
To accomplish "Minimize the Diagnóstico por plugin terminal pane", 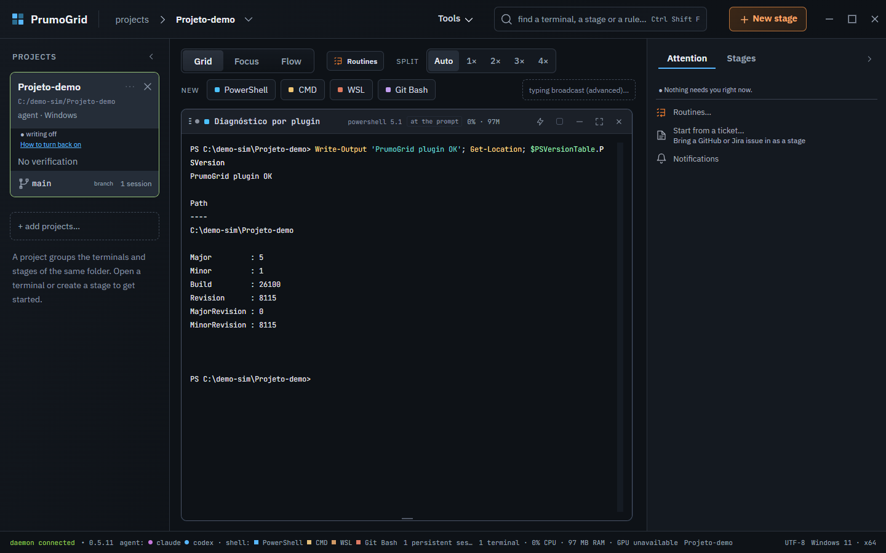I will pyautogui.click(x=580, y=122).
